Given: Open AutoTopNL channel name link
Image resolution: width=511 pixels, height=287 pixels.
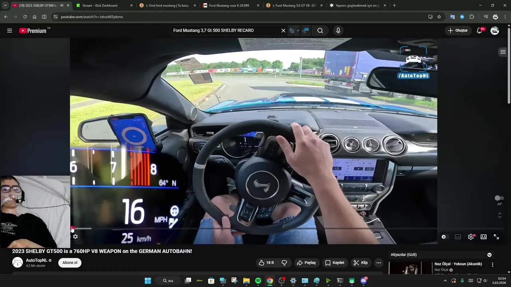Looking at the screenshot, I should 36,260.
